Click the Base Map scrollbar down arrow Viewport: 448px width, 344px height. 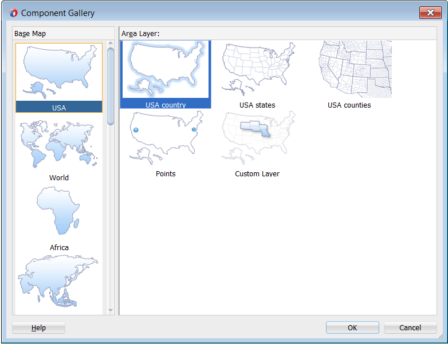pos(111,310)
